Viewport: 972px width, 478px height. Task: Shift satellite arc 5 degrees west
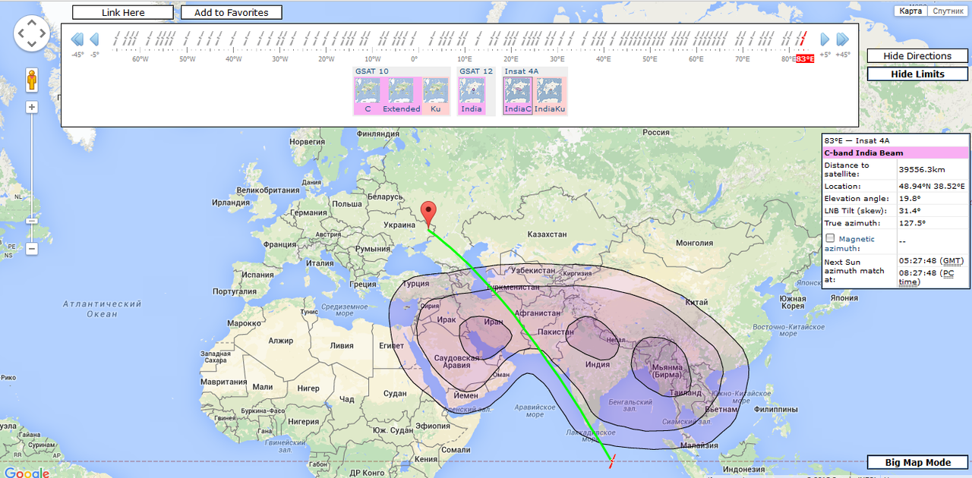94,39
